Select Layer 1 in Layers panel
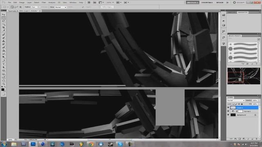 click(244, 108)
